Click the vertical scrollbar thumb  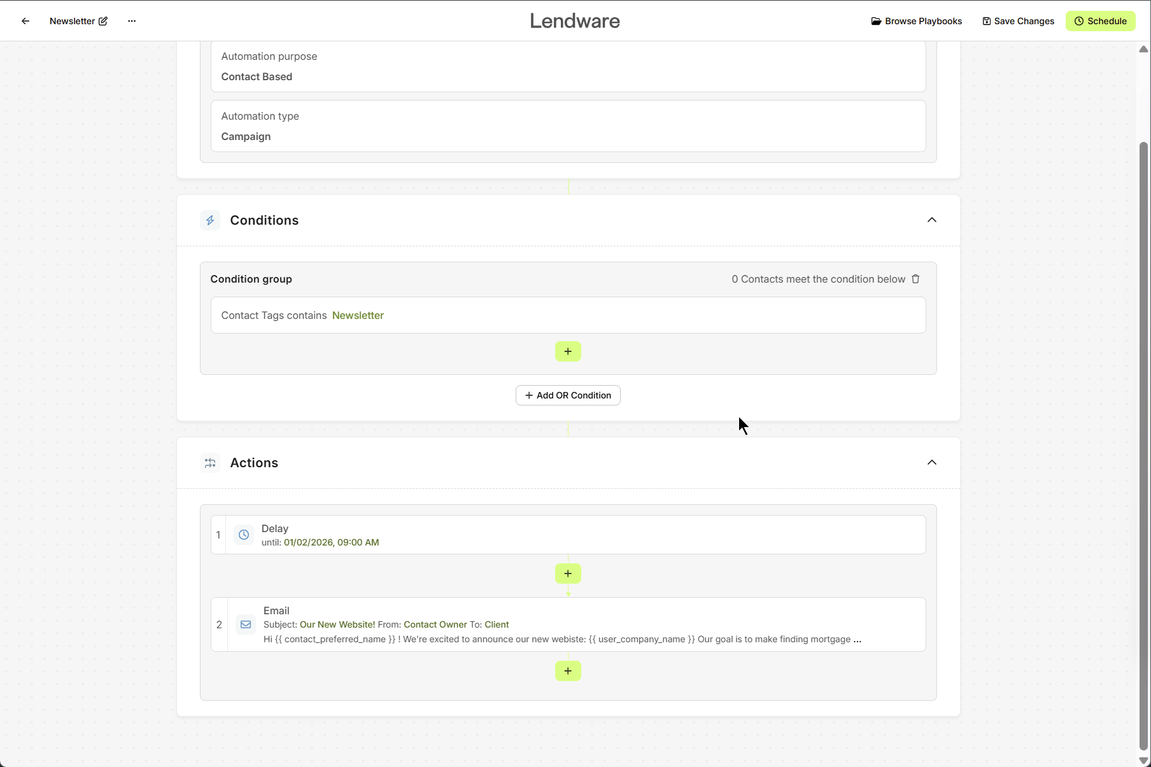1143,446
